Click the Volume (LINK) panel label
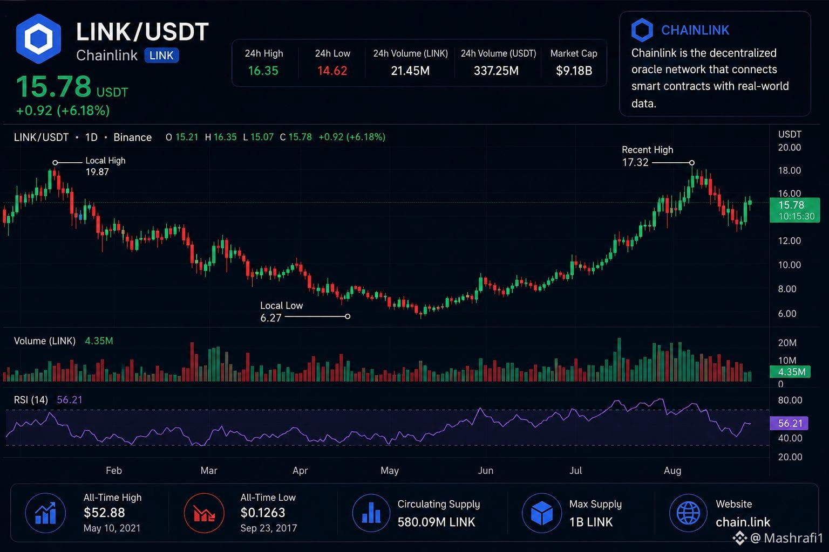Image resolution: width=829 pixels, height=552 pixels. click(x=45, y=341)
